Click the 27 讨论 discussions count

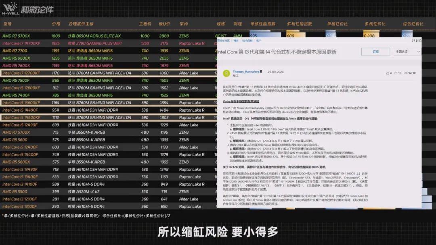click(x=416, y=41)
